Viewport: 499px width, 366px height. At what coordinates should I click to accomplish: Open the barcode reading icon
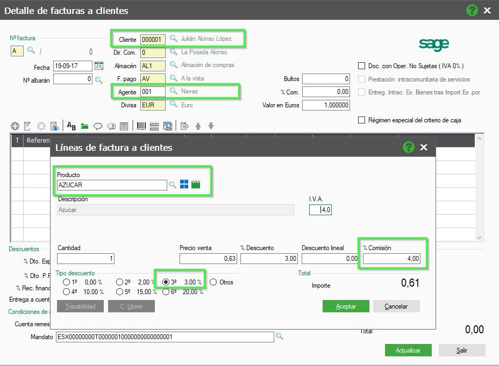(x=141, y=126)
